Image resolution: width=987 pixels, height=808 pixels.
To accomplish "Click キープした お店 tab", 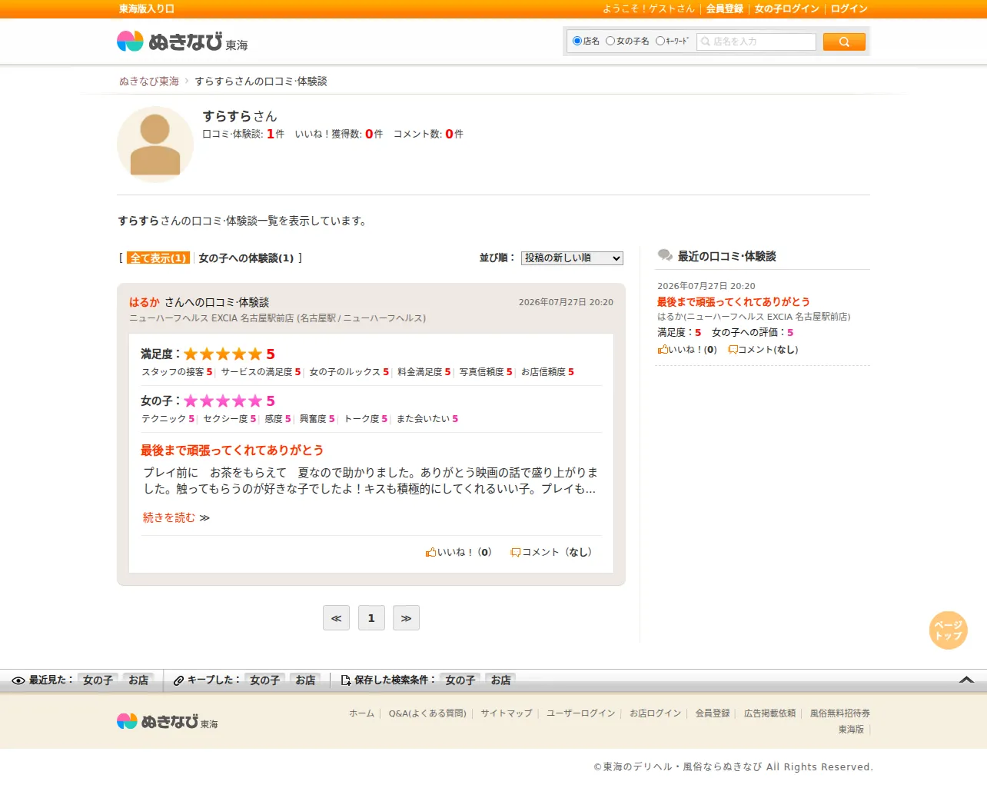I will point(305,680).
